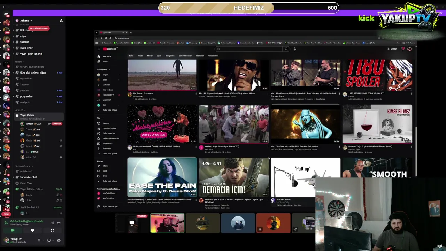
Task: Open the pc-yardım forum channel
Action: tap(26, 96)
